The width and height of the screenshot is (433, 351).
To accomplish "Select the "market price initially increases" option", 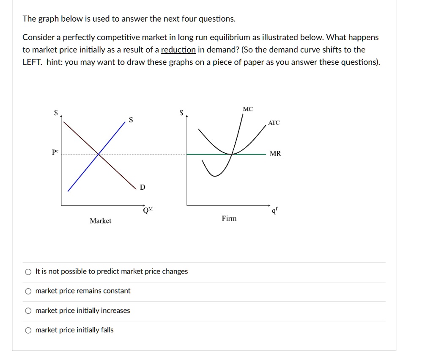I will (x=28, y=310).
